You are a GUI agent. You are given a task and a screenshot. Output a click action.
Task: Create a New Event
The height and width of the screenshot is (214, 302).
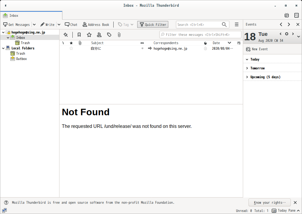[257, 49]
